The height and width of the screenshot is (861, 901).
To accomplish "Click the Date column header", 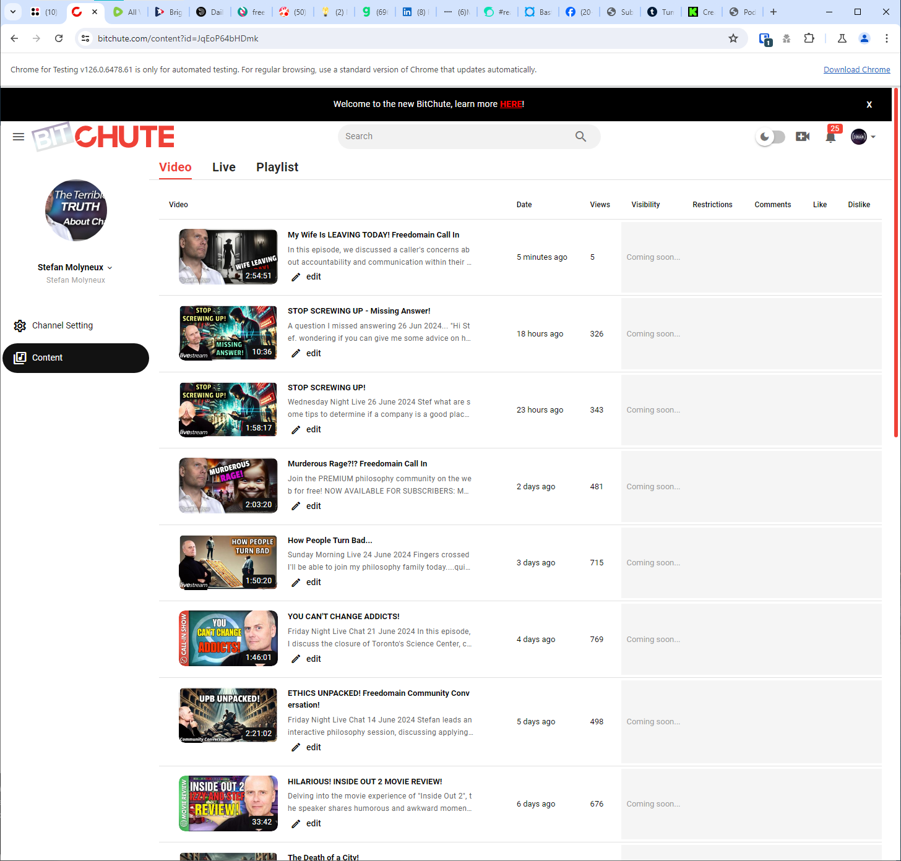I will (x=524, y=205).
